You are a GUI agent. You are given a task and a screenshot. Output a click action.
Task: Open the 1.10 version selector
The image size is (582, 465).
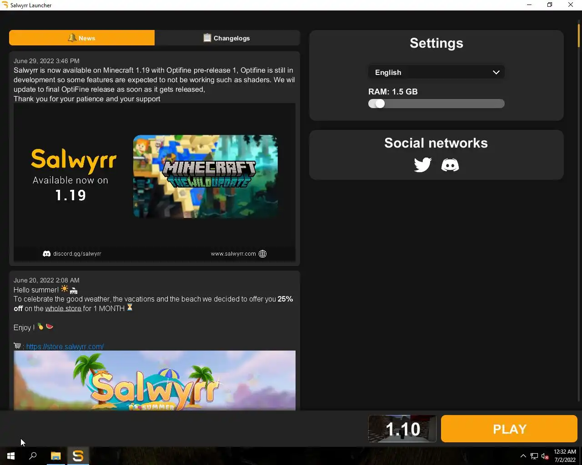(402, 429)
